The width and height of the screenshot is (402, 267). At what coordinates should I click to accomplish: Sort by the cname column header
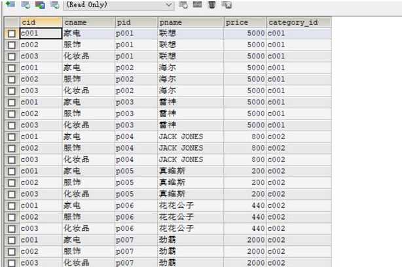tap(88, 22)
